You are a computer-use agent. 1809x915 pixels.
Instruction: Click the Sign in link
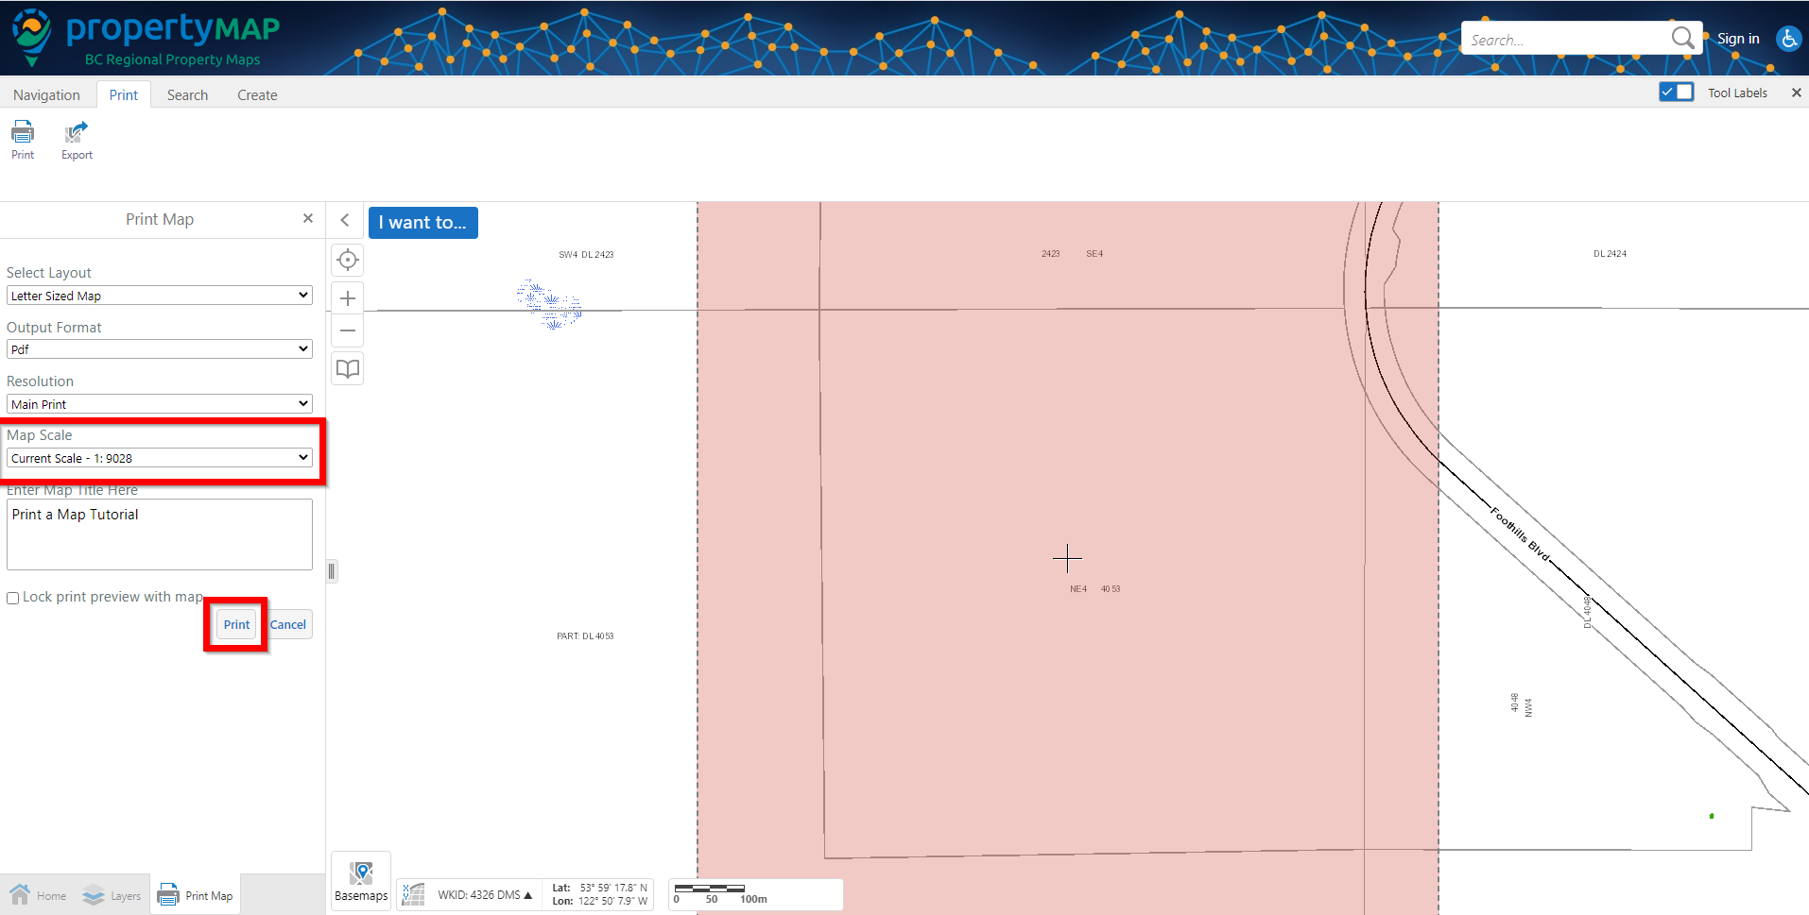click(1738, 39)
